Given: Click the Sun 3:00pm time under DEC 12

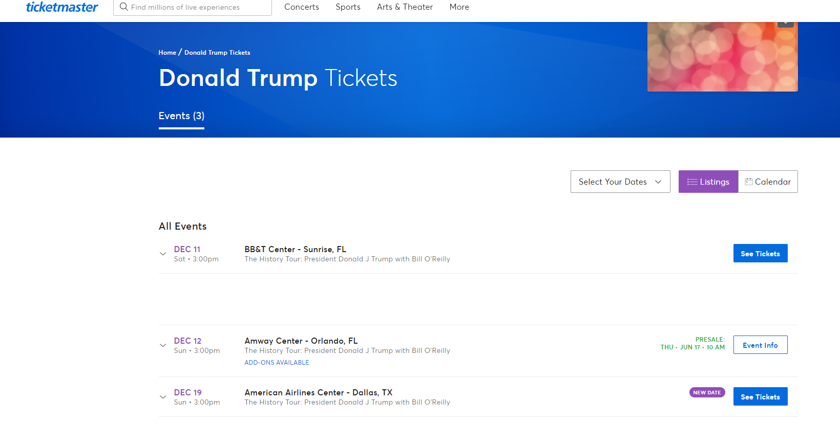Looking at the screenshot, I should pos(197,351).
